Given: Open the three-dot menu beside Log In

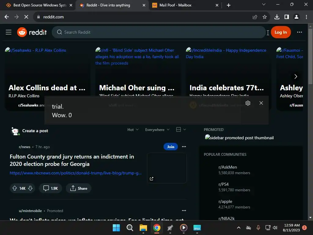Looking at the screenshot, I should (x=300, y=32).
